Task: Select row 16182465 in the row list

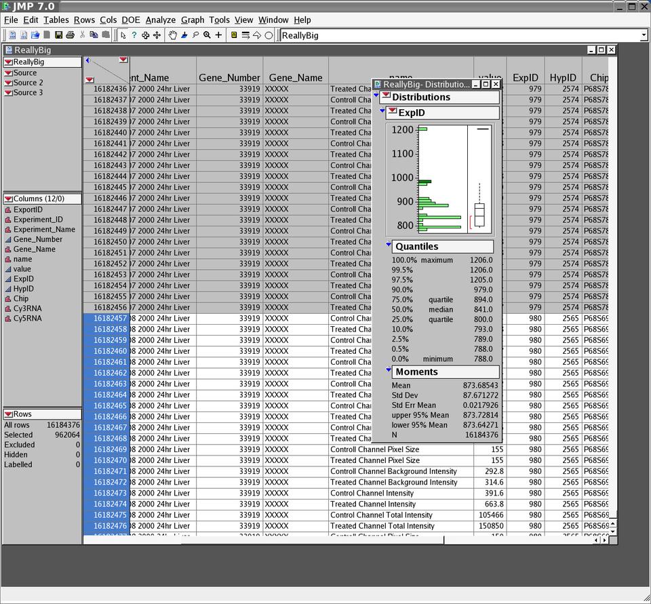Action: pyautogui.click(x=109, y=405)
